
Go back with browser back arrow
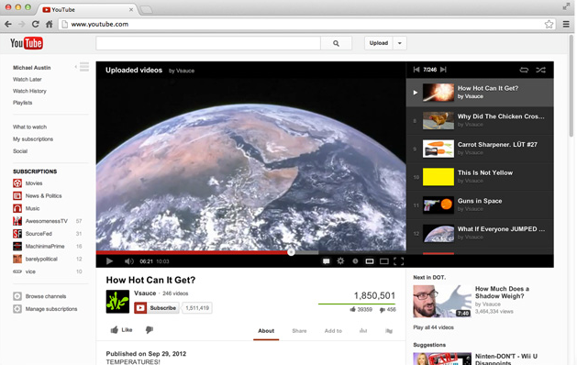click(8, 24)
